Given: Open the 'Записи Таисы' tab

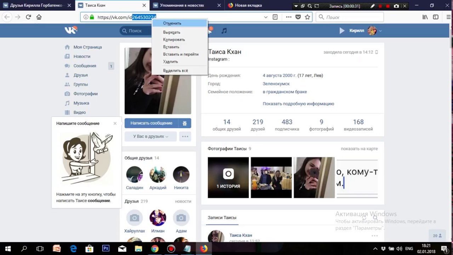Looking at the screenshot, I should point(222,218).
